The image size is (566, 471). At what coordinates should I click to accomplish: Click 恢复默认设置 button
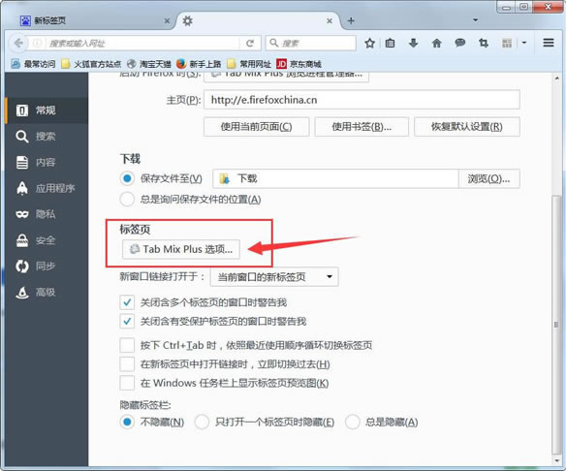[x=467, y=127]
